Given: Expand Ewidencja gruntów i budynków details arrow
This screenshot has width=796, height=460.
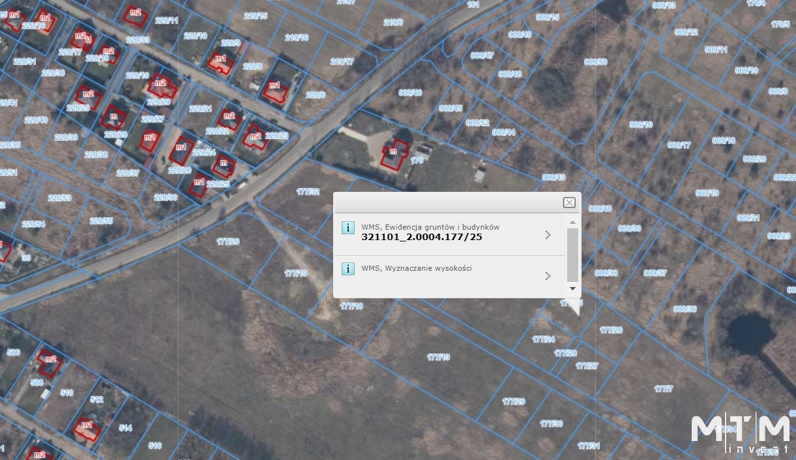Looking at the screenshot, I should click(548, 235).
